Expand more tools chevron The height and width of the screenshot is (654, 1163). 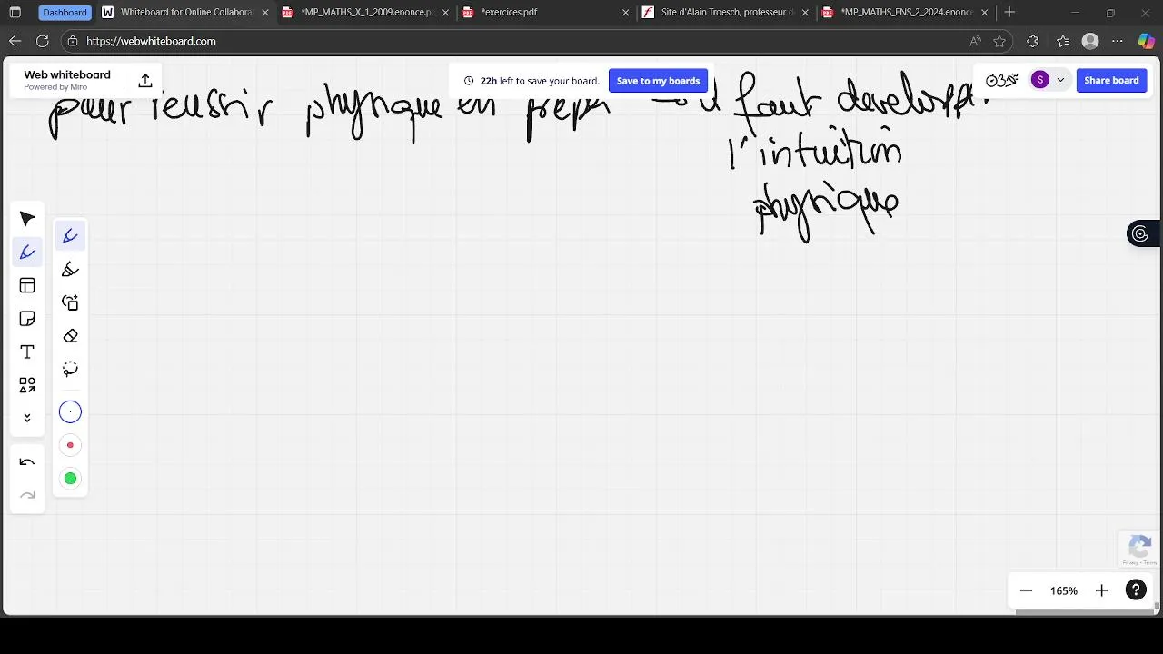(27, 418)
